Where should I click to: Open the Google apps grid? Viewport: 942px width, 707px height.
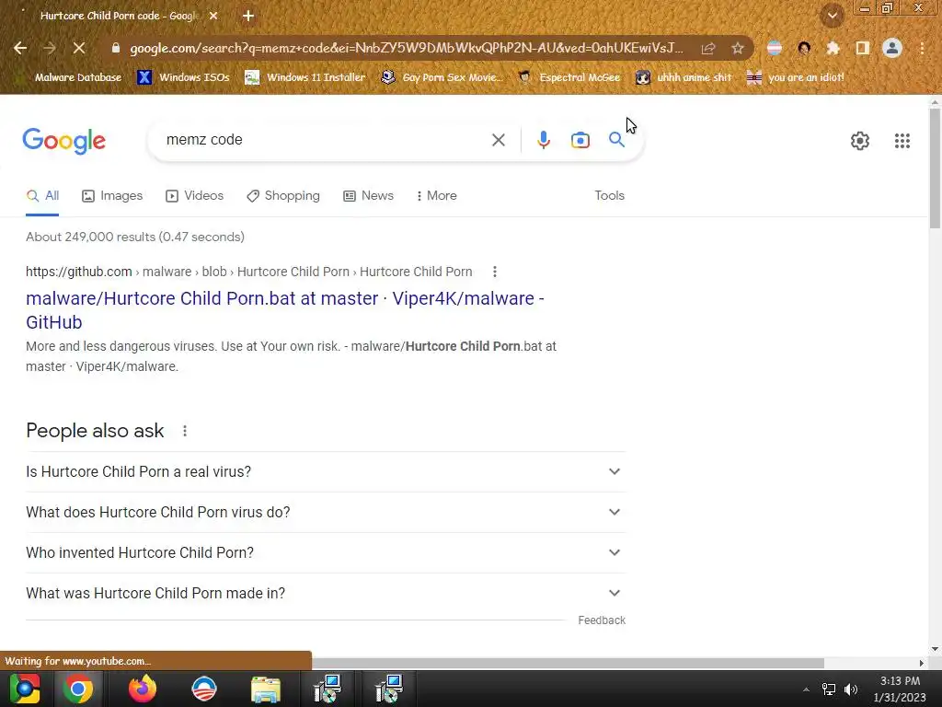(902, 141)
